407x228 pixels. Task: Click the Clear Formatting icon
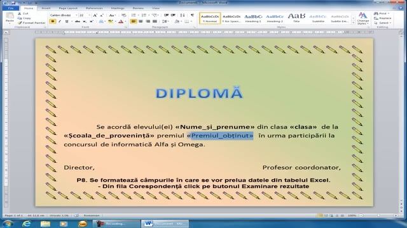point(124,15)
